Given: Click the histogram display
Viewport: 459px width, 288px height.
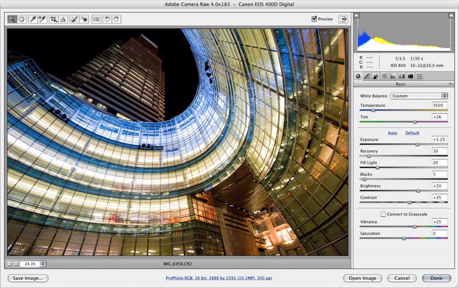Looking at the screenshot, I should click(x=404, y=33).
